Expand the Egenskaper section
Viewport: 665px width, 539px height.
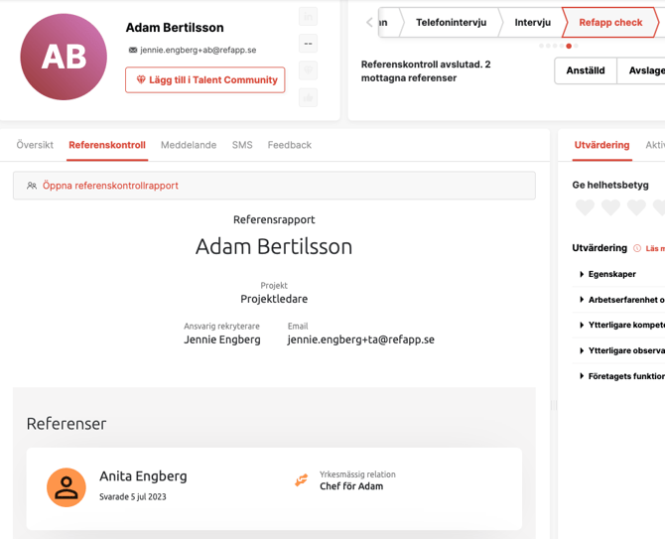tap(611, 274)
